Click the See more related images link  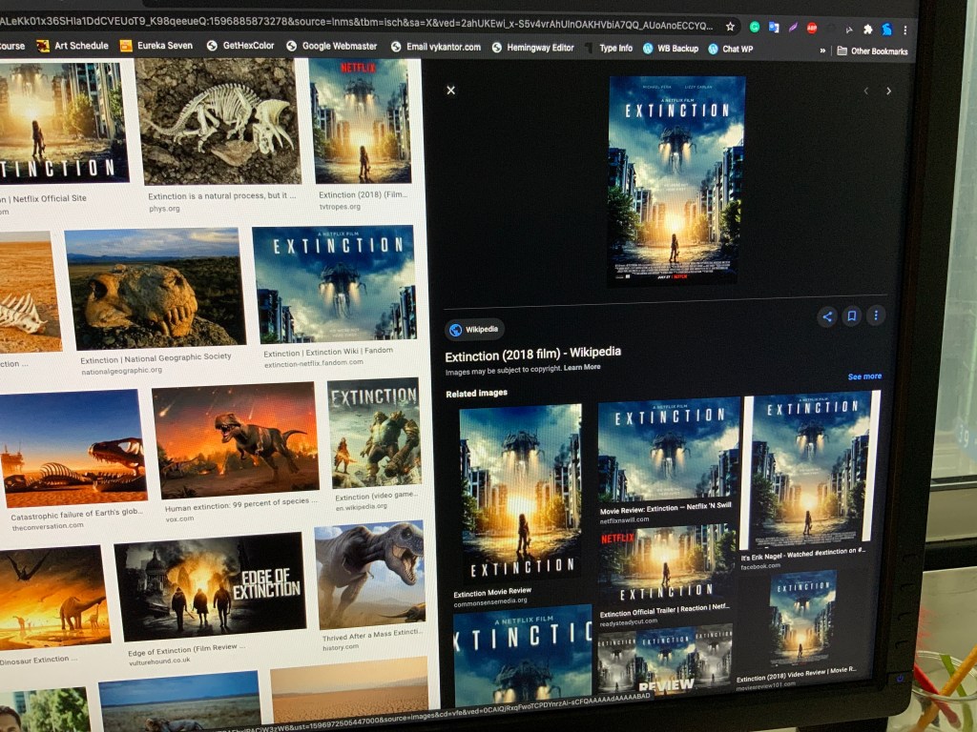864,376
